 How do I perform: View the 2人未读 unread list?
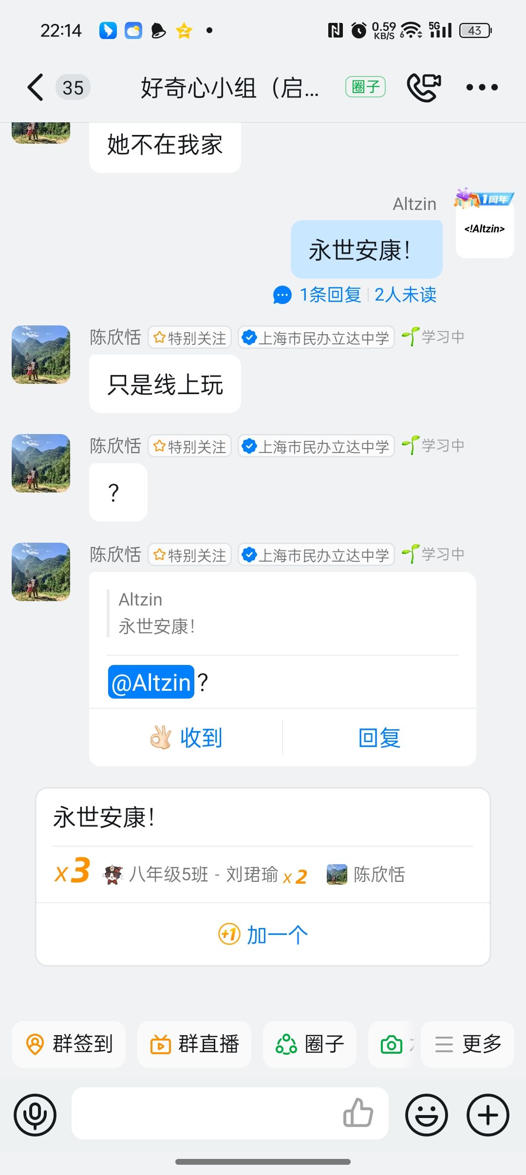(405, 295)
